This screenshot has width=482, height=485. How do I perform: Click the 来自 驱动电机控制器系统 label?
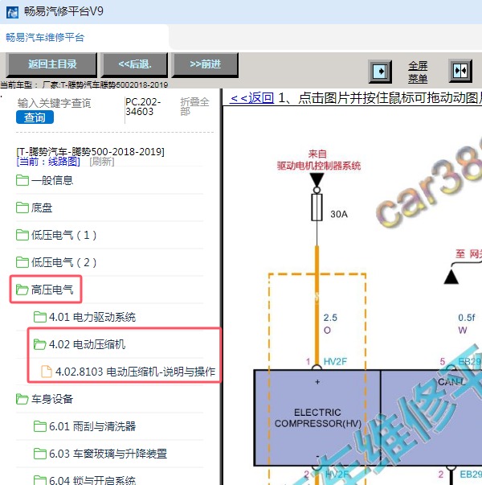(x=319, y=160)
